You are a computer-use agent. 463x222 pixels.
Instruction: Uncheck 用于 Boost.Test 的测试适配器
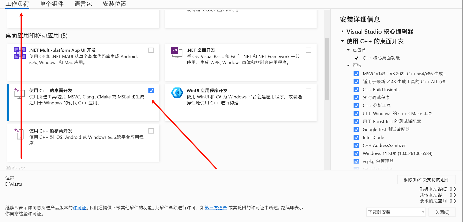click(x=357, y=122)
